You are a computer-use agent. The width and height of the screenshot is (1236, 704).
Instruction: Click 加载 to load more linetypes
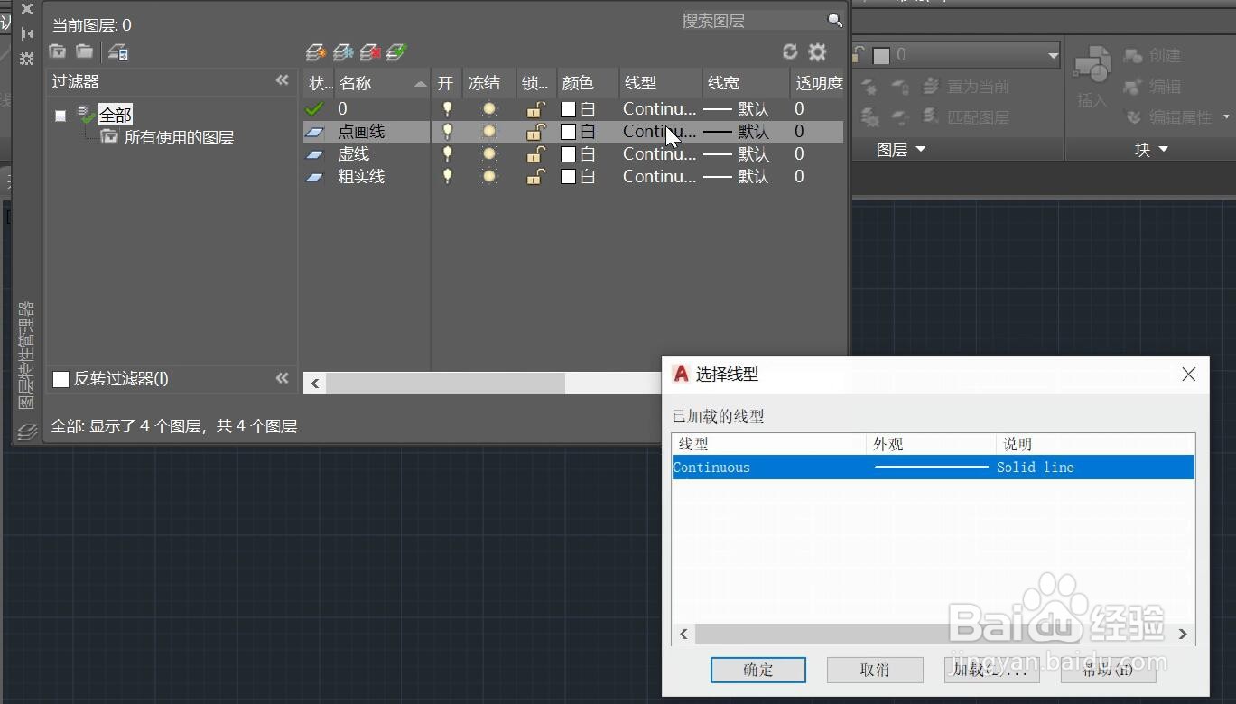(990, 670)
